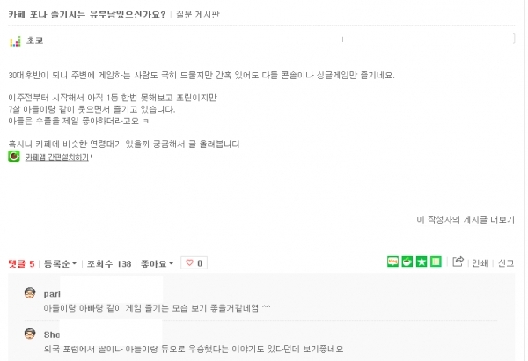Open the 등록순 sort dropdown
The height and width of the screenshot is (361, 528).
pos(60,263)
